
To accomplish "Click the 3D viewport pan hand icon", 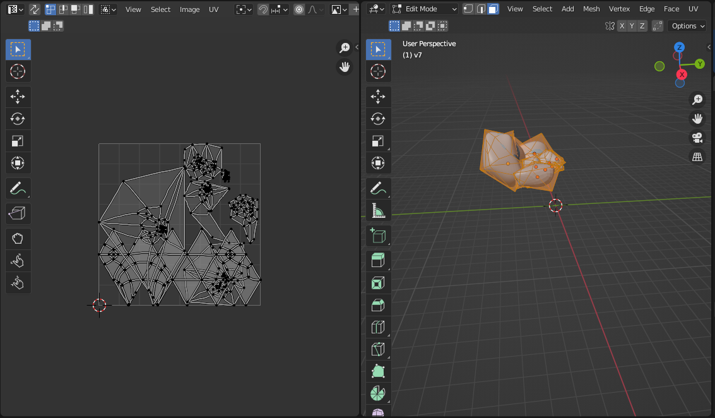I will 697,119.
